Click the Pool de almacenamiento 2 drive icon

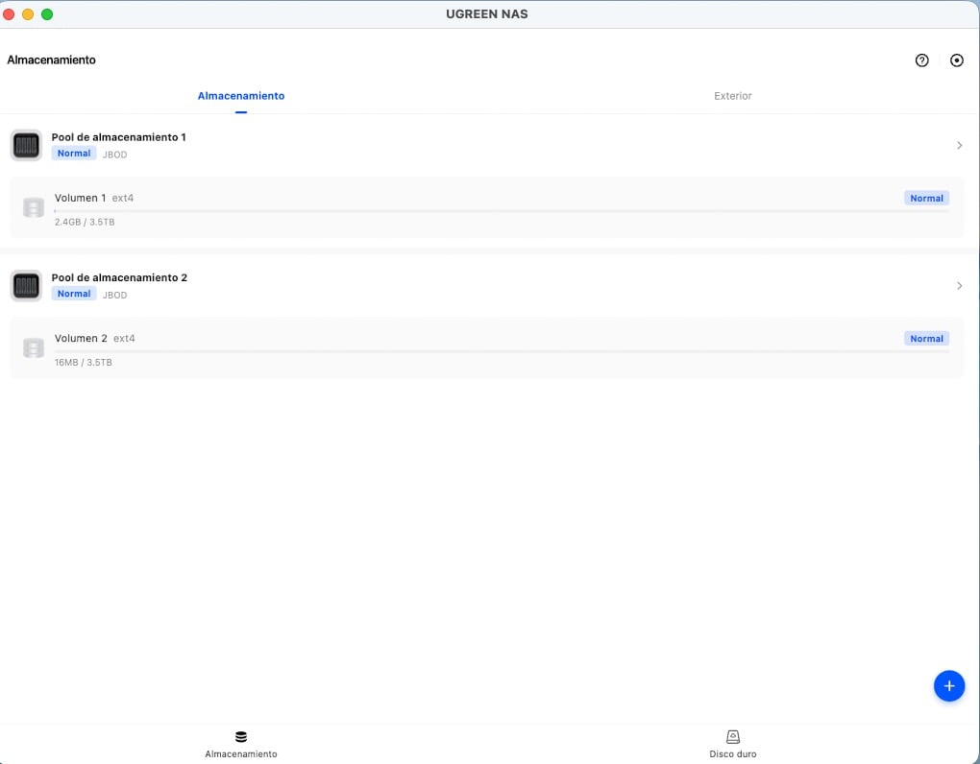[x=26, y=286]
